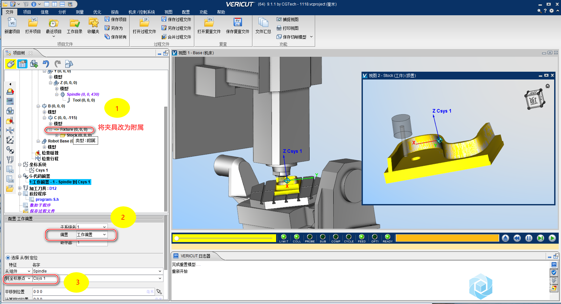Click 合并过程文件 merge button
561x304 pixels.
pos(176,37)
